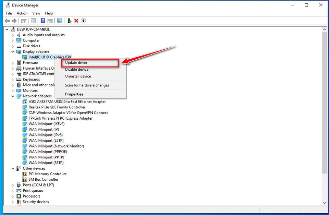Collapse the Network adapters tree node
Viewport: 329px width, 215px height.
click(13, 96)
